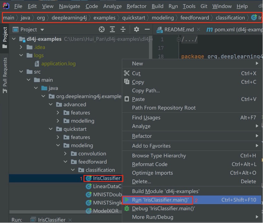Select Run 'IrisClassifier.main()' in context menu
This screenshot has height=223, width=263.
click(192, 200)
